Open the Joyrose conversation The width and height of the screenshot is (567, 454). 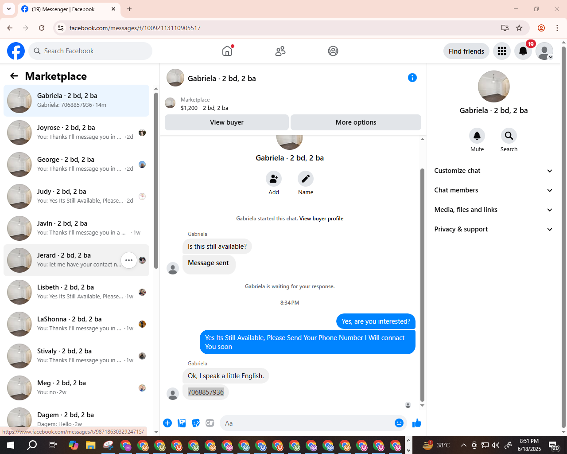pyautogui.click(x=76, y=133)
